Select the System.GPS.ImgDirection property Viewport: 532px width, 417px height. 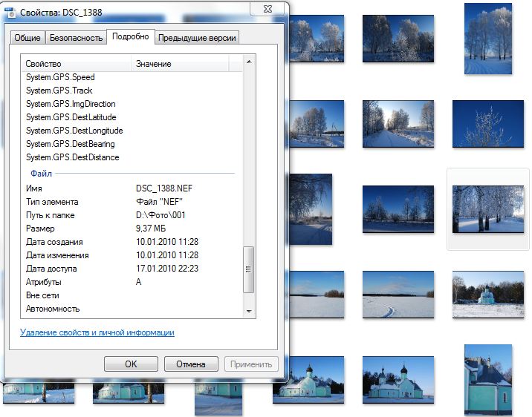[x=132, y=104]
